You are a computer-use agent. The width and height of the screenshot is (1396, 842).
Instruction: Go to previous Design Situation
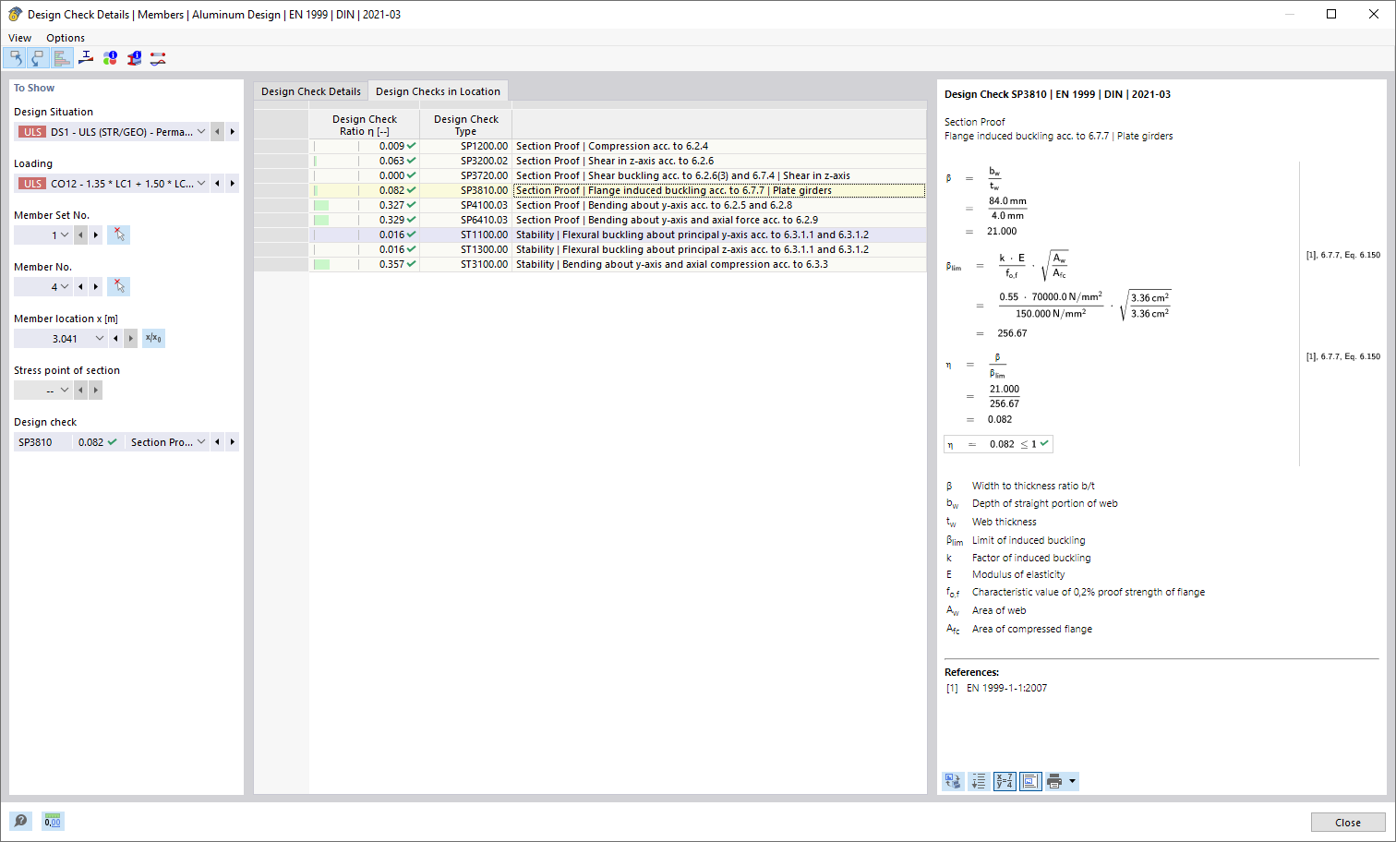pyautogui.click(x=217, y=132)
